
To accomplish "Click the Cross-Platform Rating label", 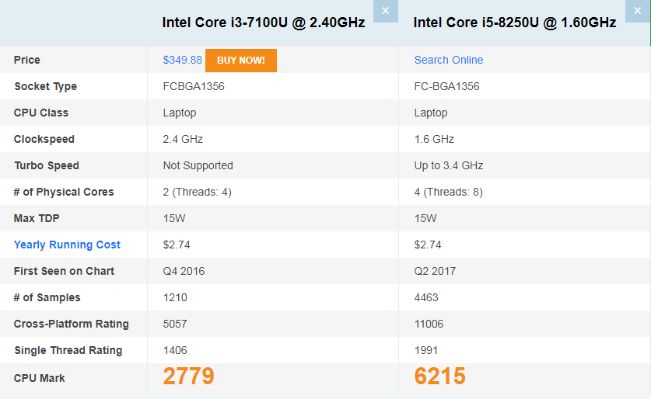I will (x=72, y=324).
